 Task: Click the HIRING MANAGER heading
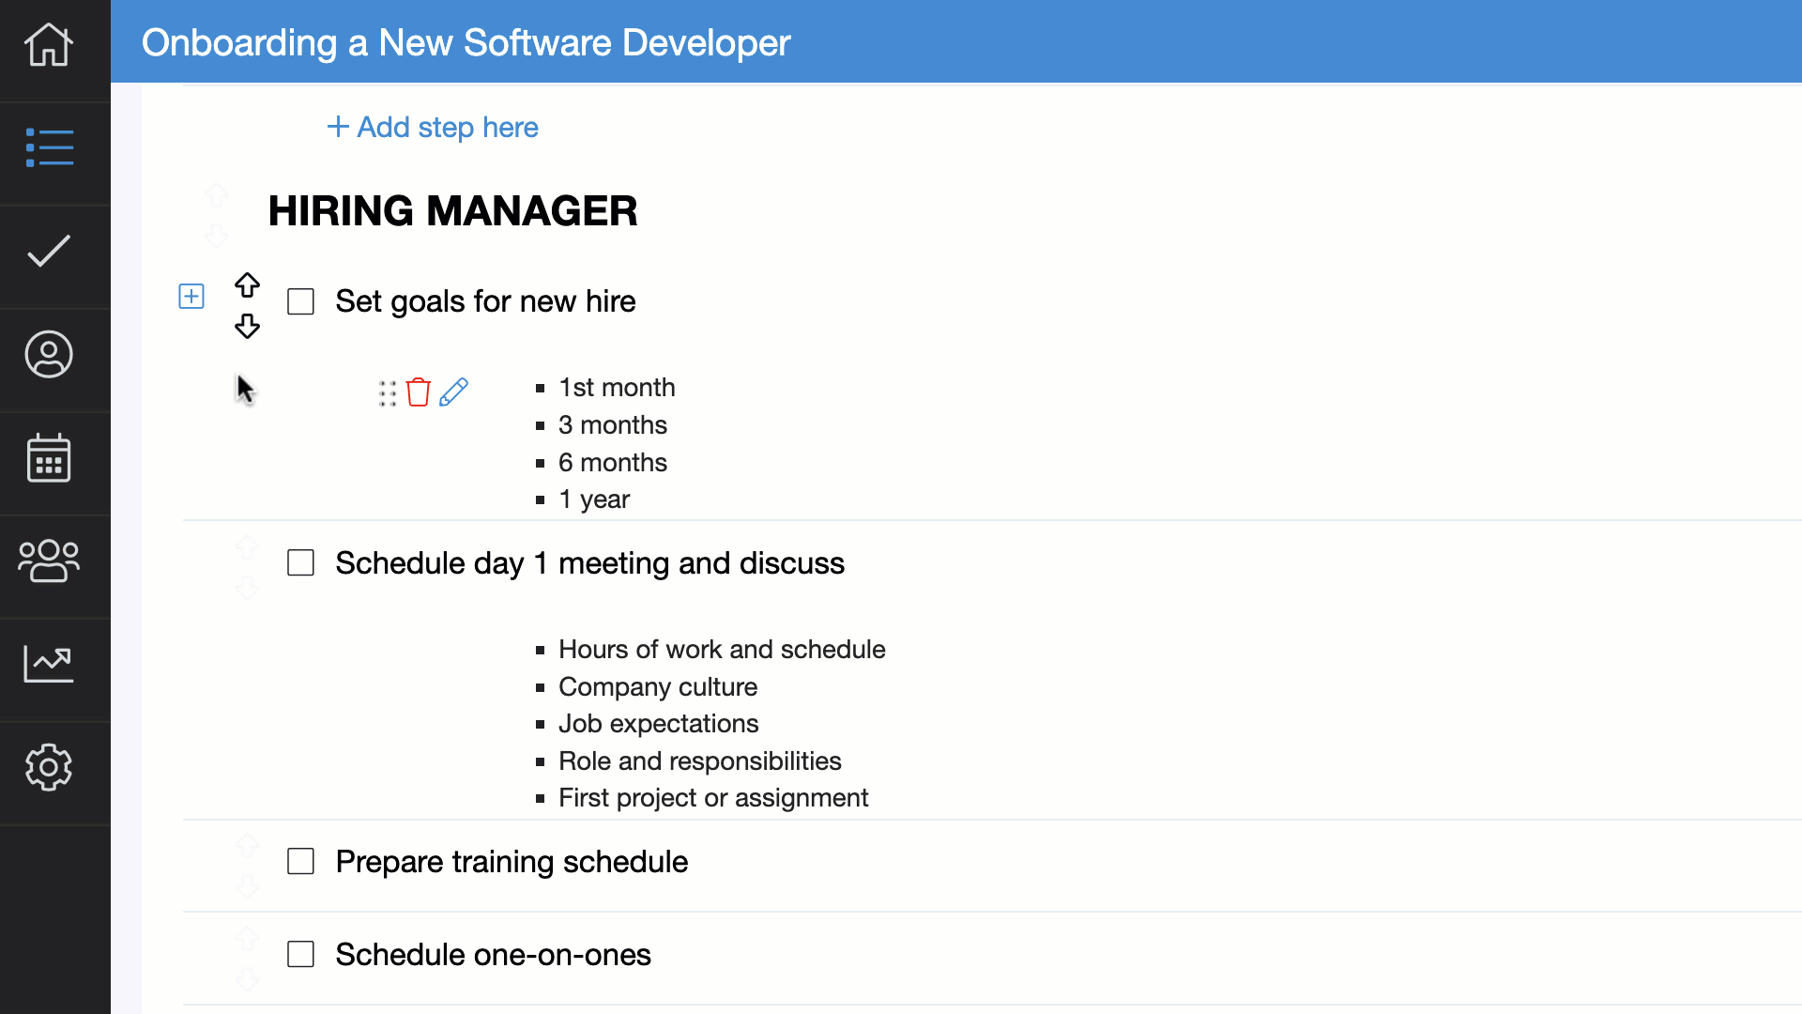click(452, 210)
